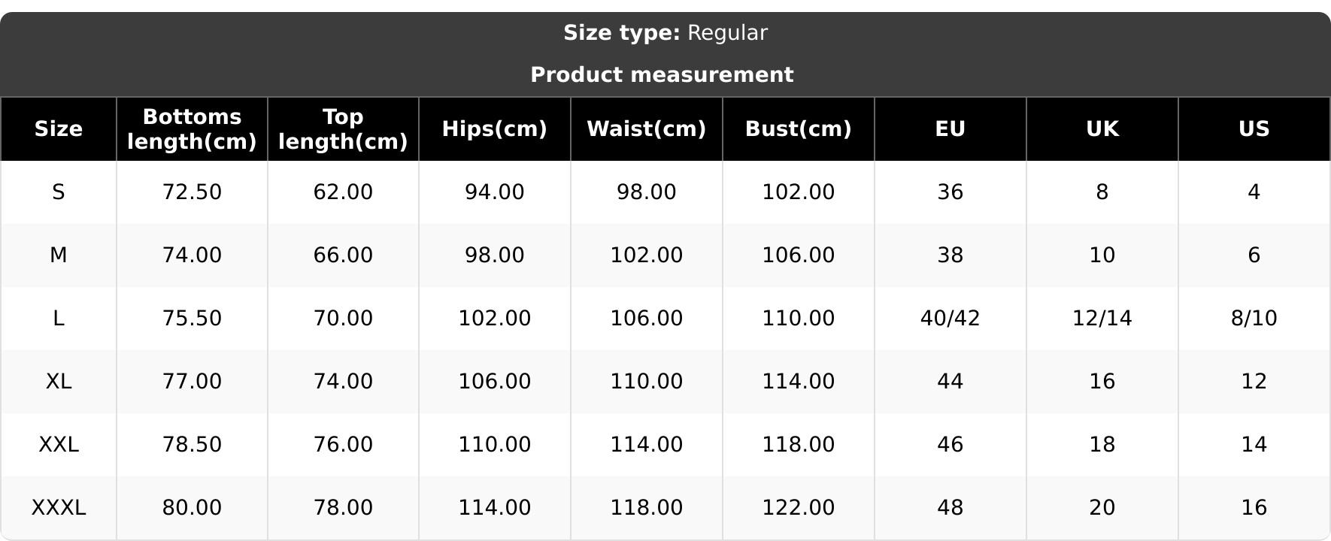Click the Bottoms length(cm) column header
This screenshot has width=1331, height=541.
(192, 129)
